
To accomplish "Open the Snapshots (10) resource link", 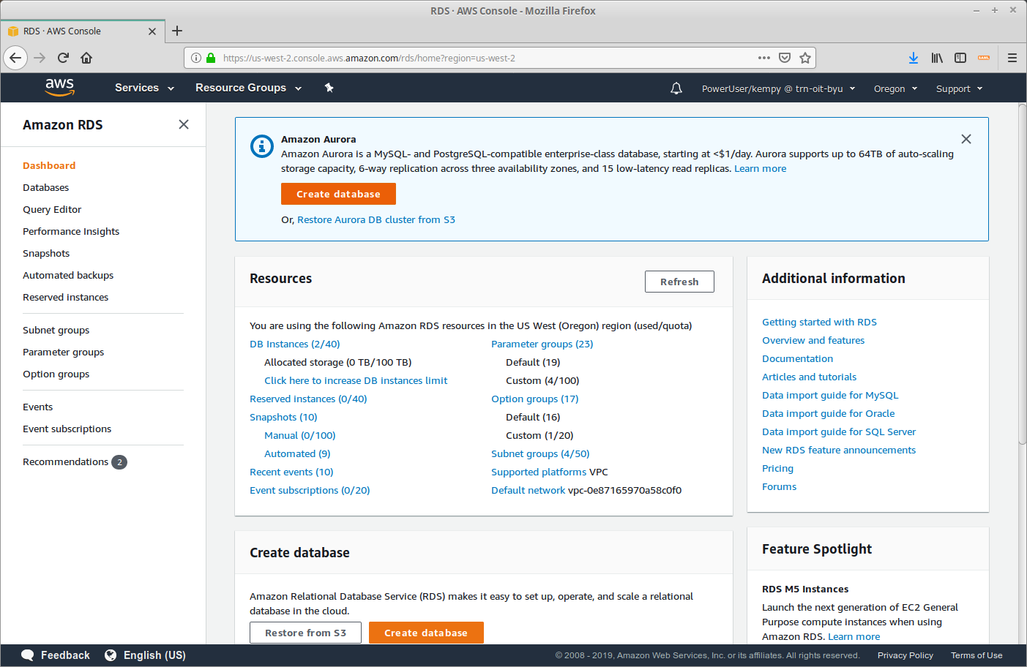I will click(x=283, y=418).
